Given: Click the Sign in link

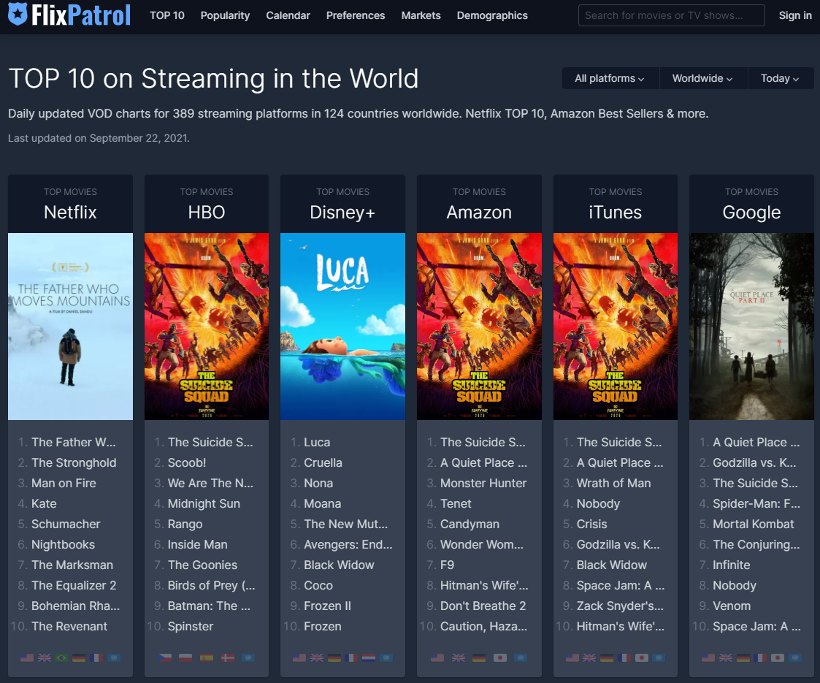Looking at the screenshot, I should click(795, 15).
